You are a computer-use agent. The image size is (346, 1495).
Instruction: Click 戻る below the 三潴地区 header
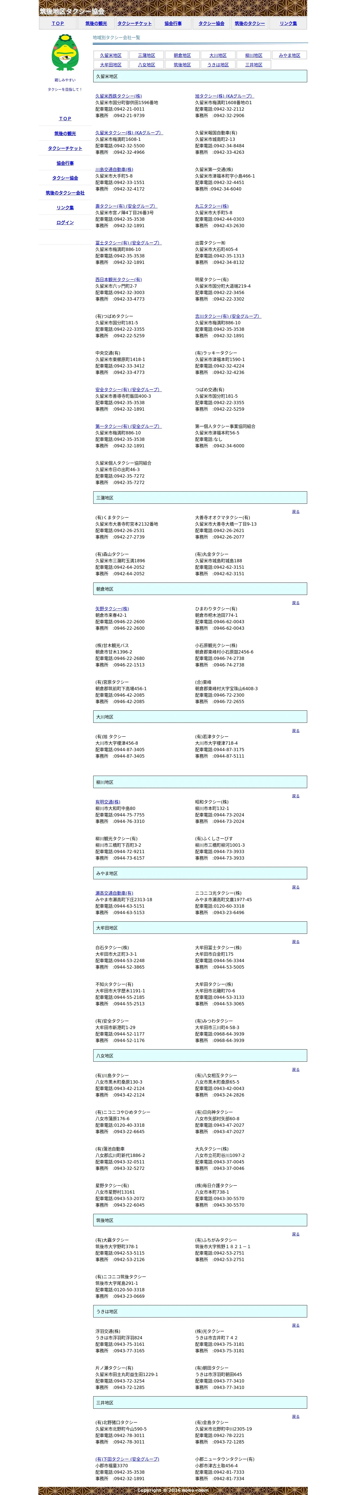pyautogui.click(x=296, y=511)
